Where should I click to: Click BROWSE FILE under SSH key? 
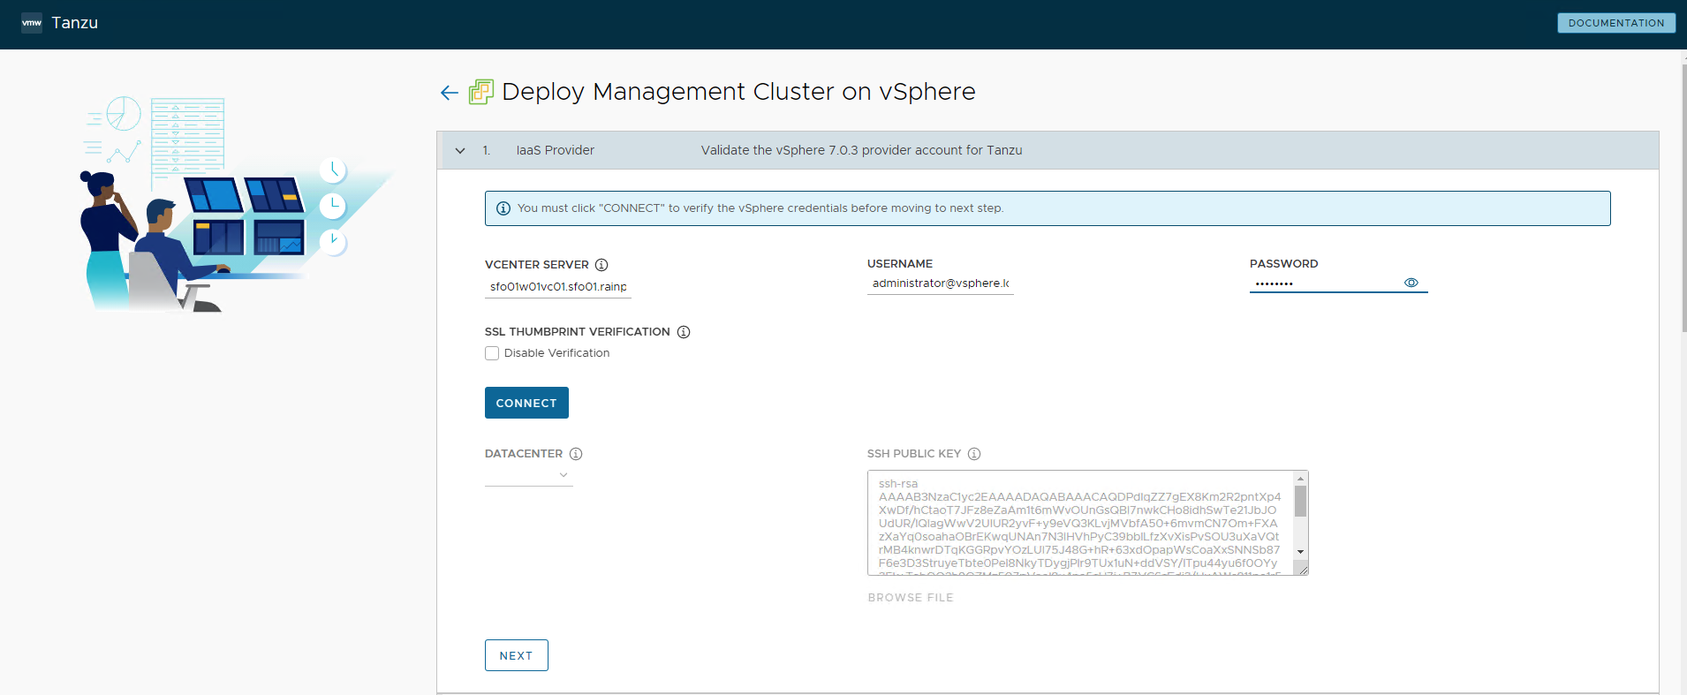coord(911,598)
